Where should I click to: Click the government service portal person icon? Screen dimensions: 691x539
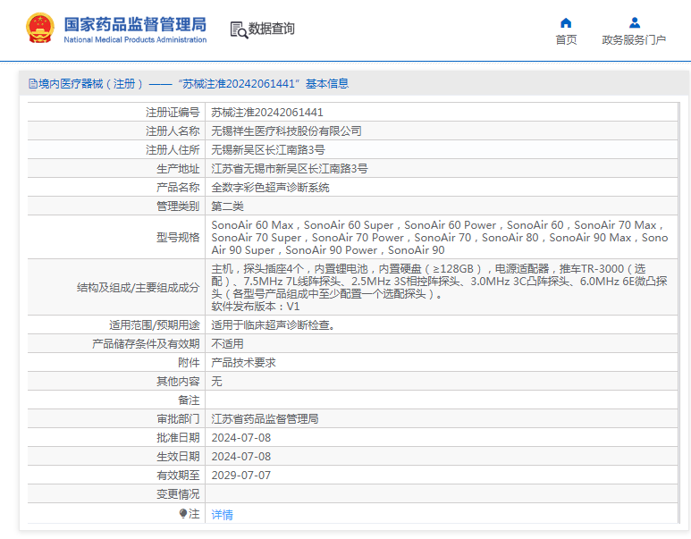pos(634,22)
